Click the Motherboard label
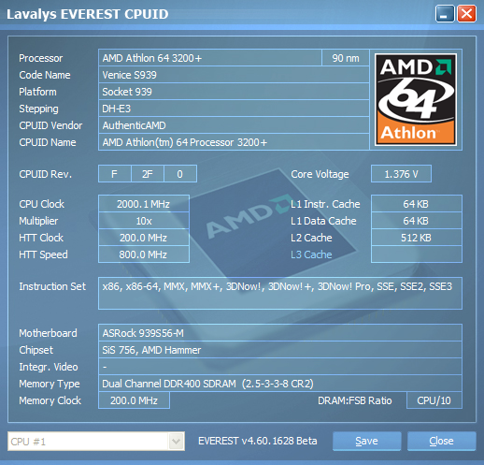 pyautogui.click(x=48, y=333)
